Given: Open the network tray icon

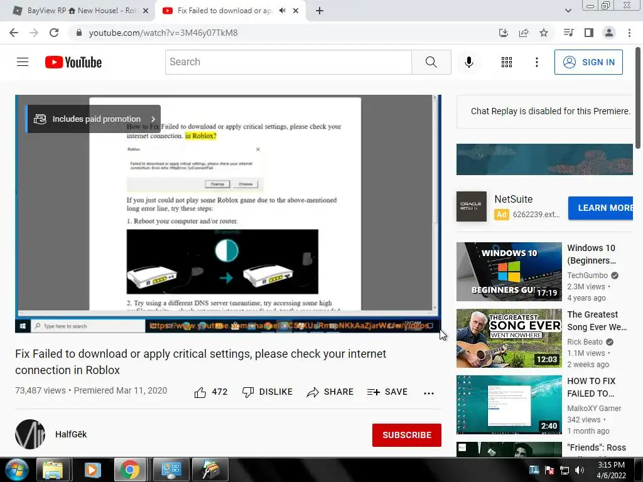Looking at the screenshot, I should [565, 470].
